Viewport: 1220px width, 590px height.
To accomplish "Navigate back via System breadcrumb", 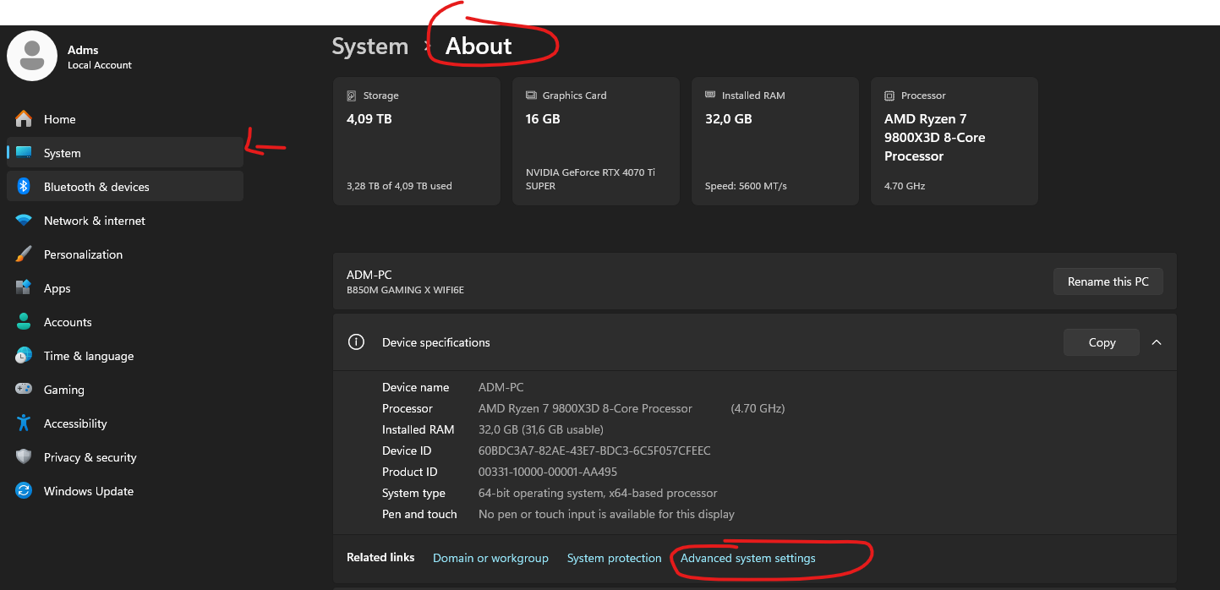I will 370,46.
